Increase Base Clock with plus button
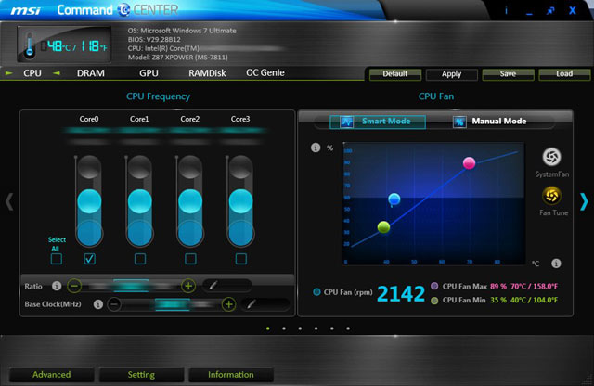 point(228,304)
